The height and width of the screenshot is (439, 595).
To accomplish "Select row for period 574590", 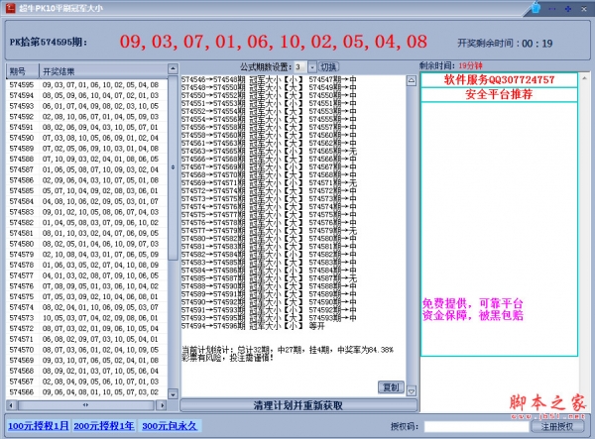I will 86,138.
